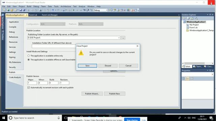Open the Architecture menu
Image resolution: width=216 pixels, height=121 pixels.
pos(66,6)
